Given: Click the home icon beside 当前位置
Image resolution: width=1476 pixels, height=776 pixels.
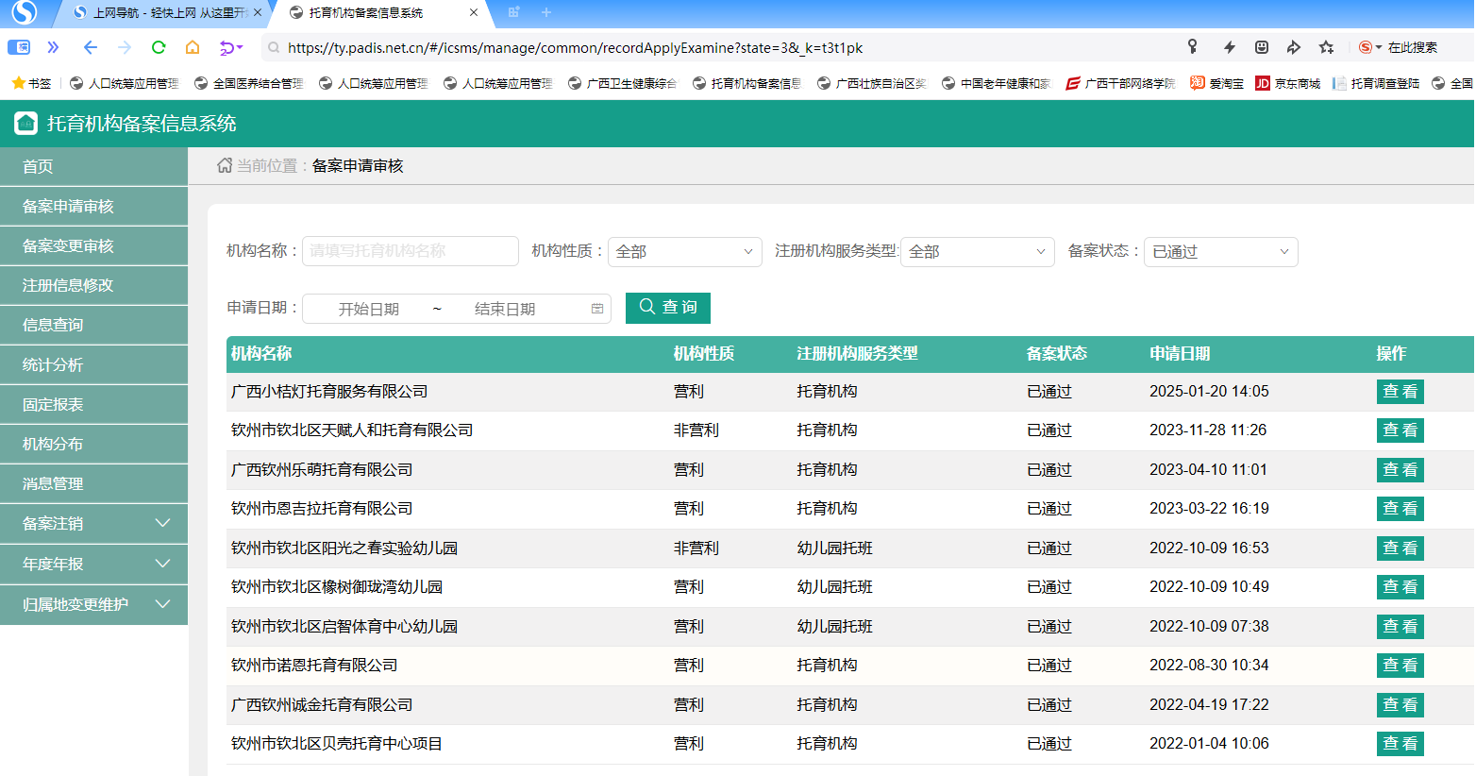Looking at the screenshot, I should [225, 166].
